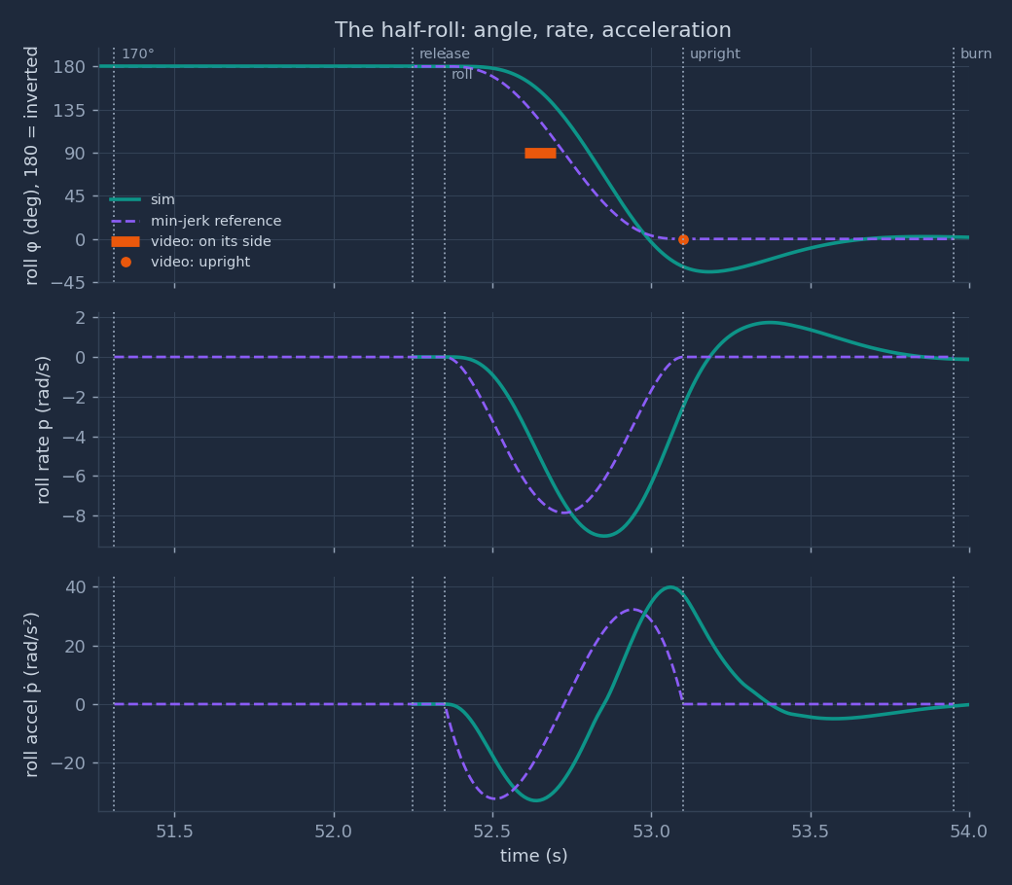Screen dimensions: 1012x885
Task: Click the "40" tick on the roll accel axis
Action: coord(75,587)
